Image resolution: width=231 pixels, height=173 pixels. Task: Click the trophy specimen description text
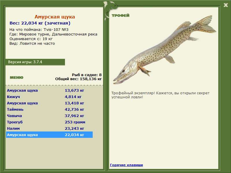coord(160,95)
